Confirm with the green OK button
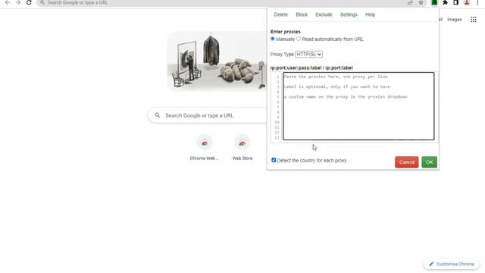Image resolution: width=485 pixels, height=273 pixels. [x=430, y=162]
